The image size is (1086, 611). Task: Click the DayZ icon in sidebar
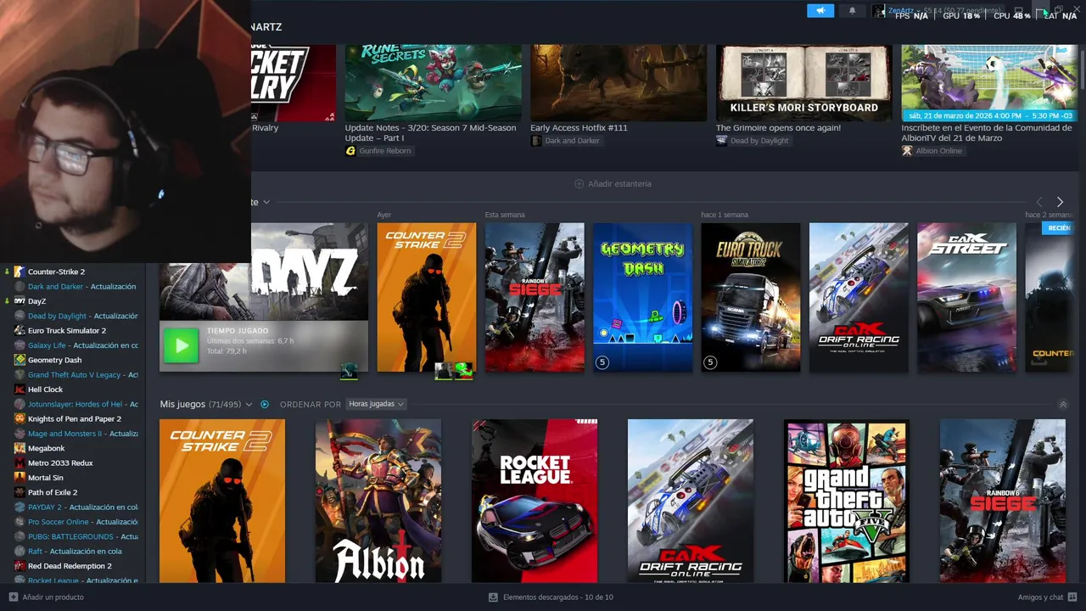click(20, 301)
